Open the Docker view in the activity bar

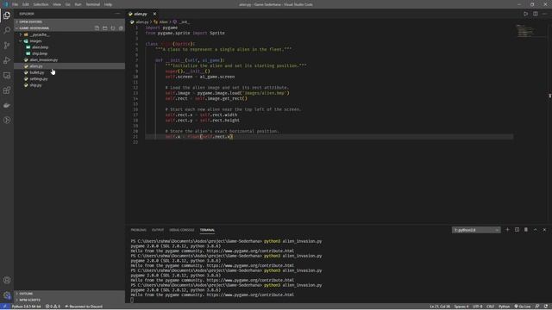7,105
